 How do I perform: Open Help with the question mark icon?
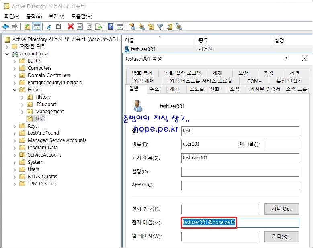click(x=110, y=26)
